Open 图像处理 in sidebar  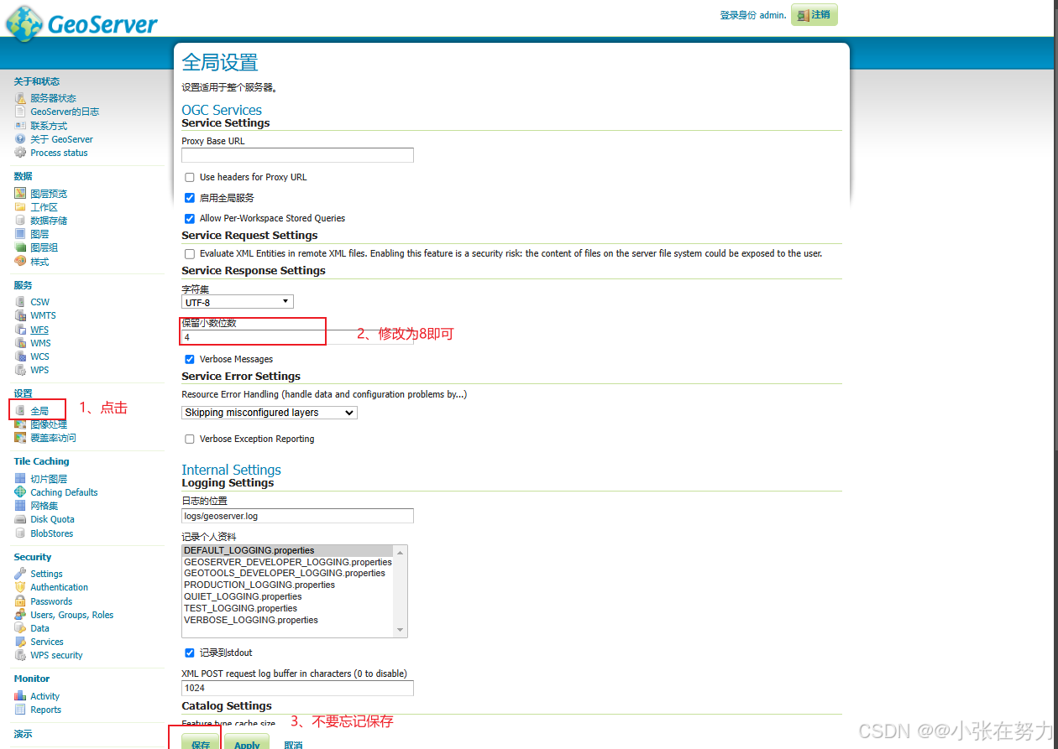[49, 424]
